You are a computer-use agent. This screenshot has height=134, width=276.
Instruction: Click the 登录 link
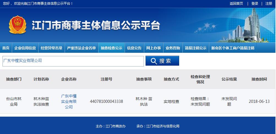255,4
